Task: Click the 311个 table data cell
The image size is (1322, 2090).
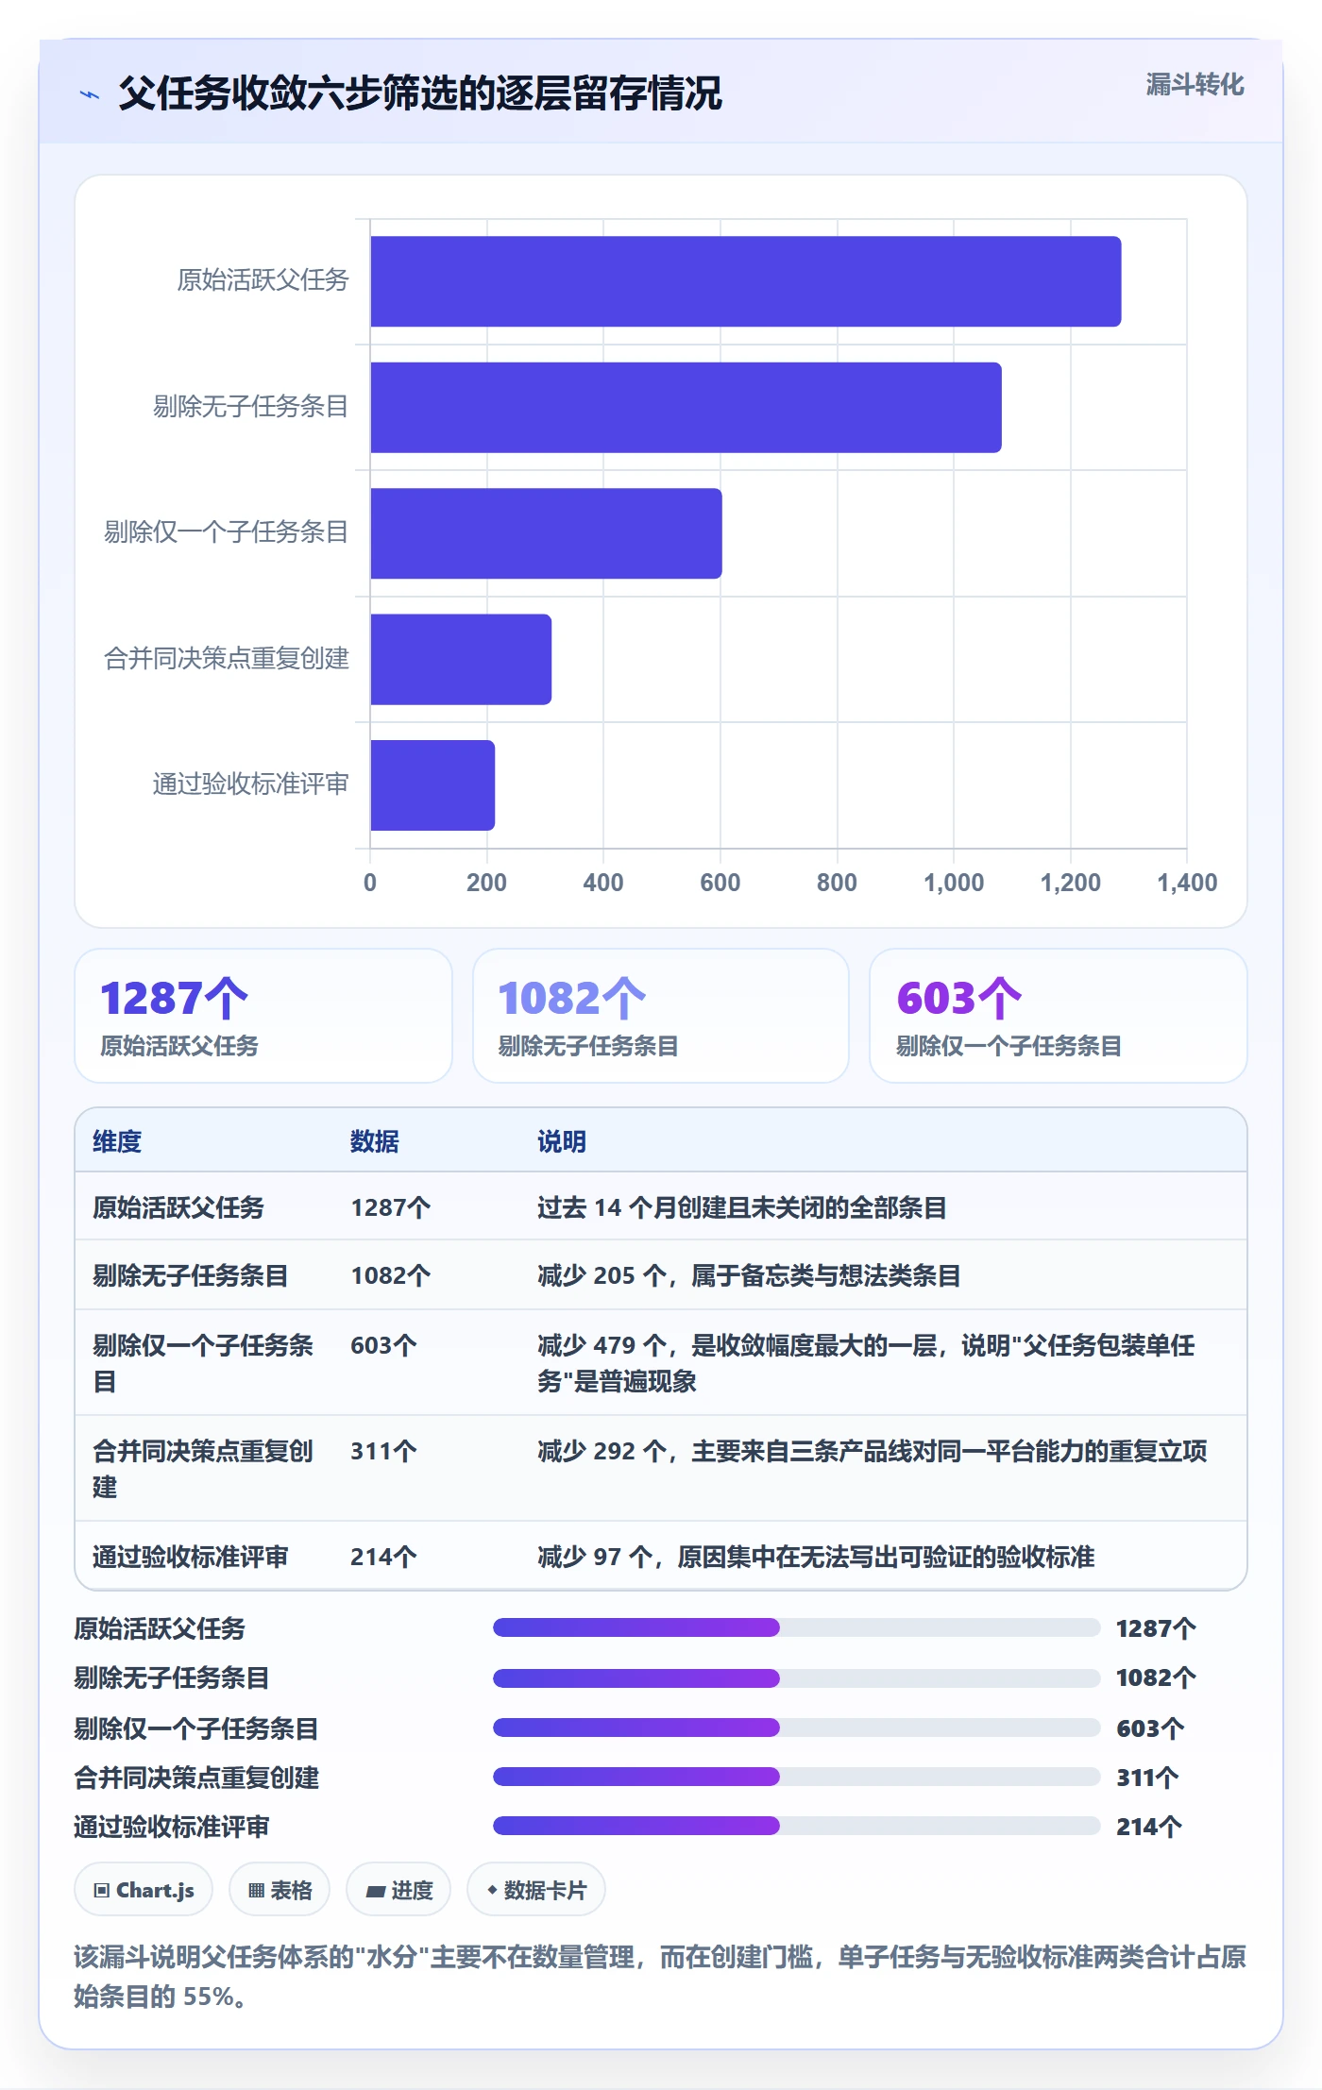Action: [383, 1451]
